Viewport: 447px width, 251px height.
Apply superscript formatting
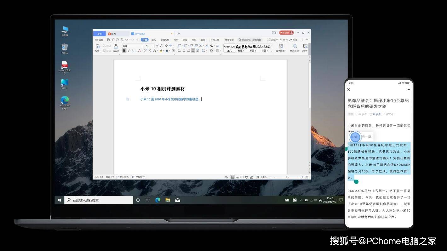click(145, 50)
